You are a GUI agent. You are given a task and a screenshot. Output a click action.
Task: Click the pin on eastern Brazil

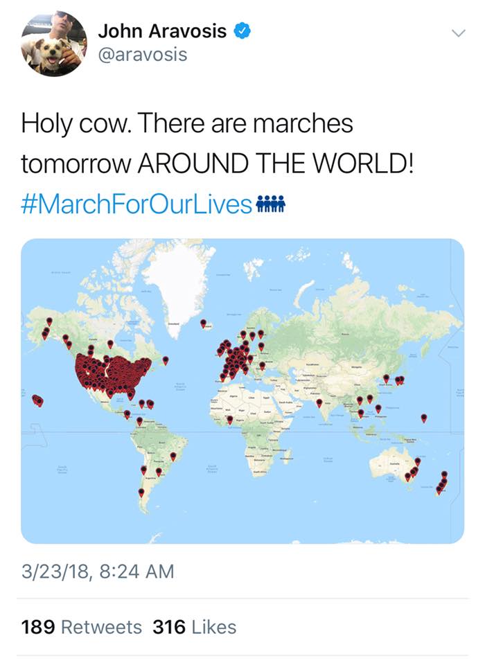173,455
